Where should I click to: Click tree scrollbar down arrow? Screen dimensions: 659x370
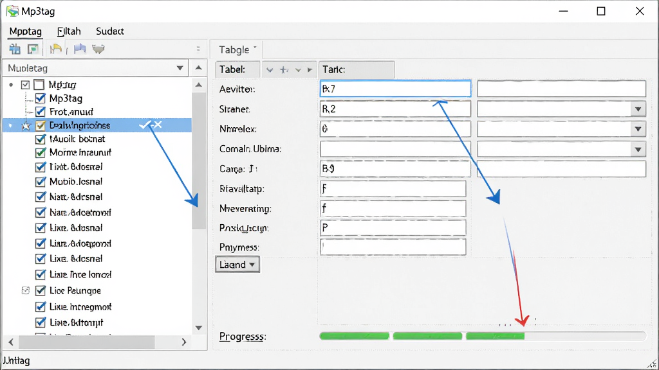[199, 328]
